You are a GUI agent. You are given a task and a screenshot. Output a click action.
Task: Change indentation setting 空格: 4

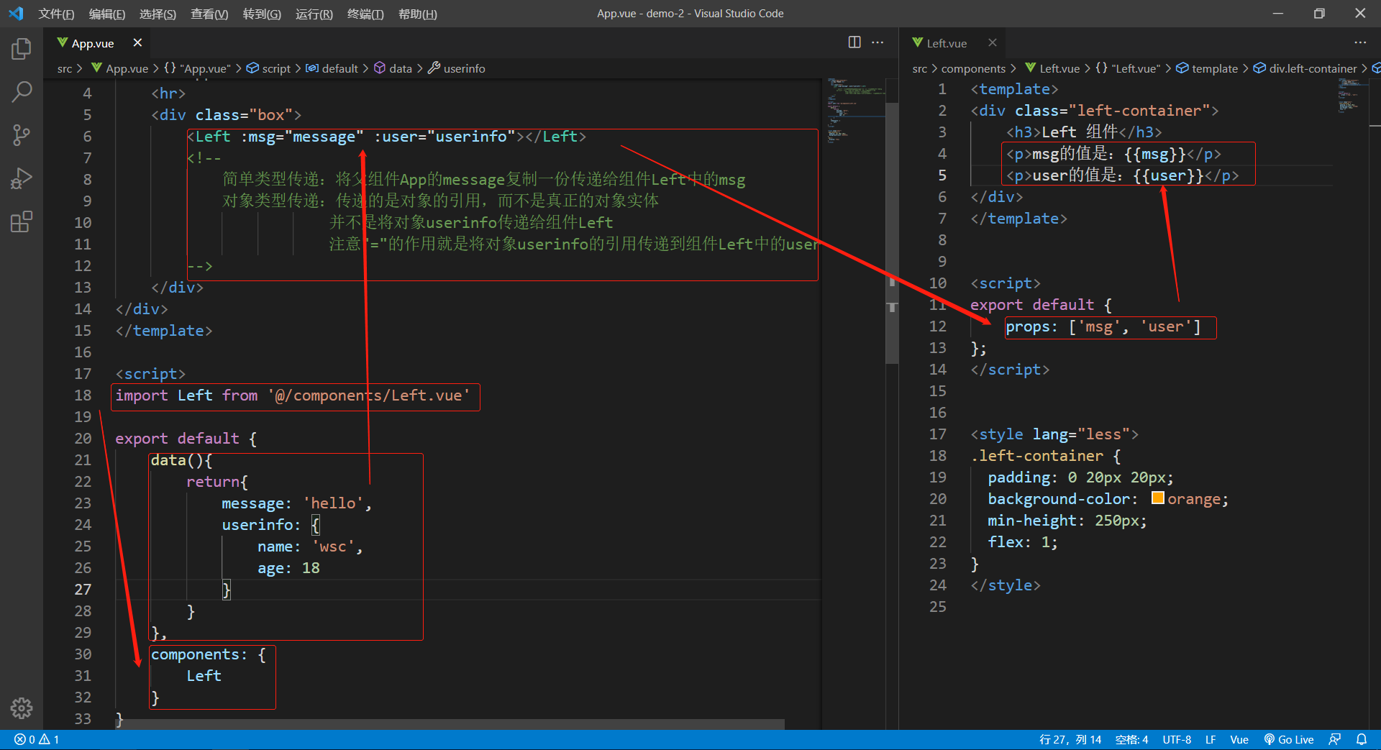point(1131,739)
